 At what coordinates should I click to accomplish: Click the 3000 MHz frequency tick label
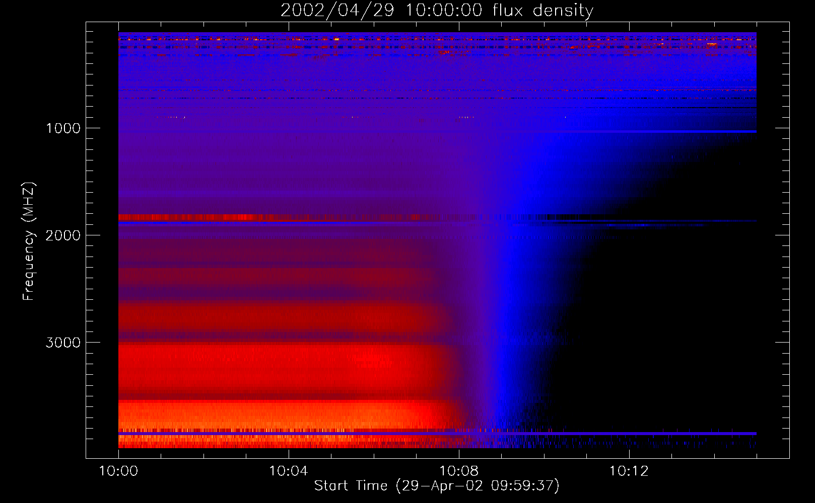pos(63,343)
